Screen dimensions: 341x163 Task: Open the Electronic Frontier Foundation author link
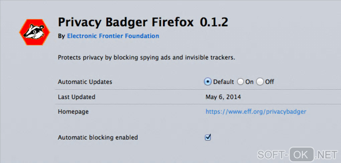(x=113, y=36)
